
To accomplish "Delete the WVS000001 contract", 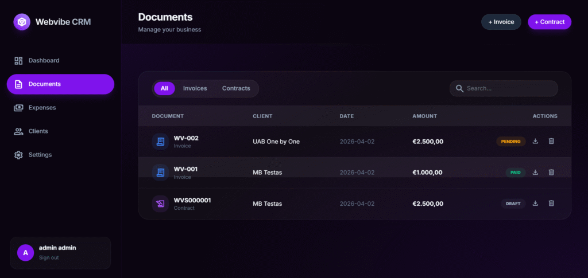I will click(551, 203).
